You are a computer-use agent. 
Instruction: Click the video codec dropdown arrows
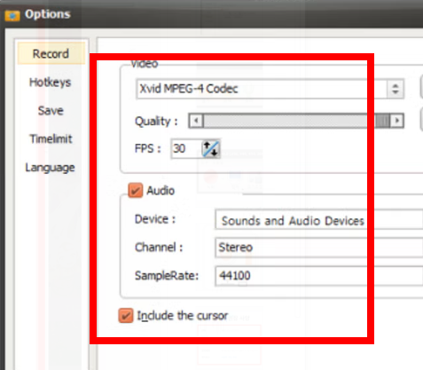point(396,89)
